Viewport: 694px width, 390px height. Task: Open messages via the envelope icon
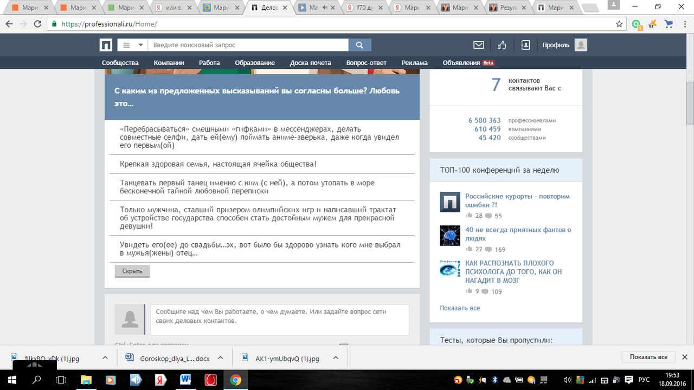479,45
